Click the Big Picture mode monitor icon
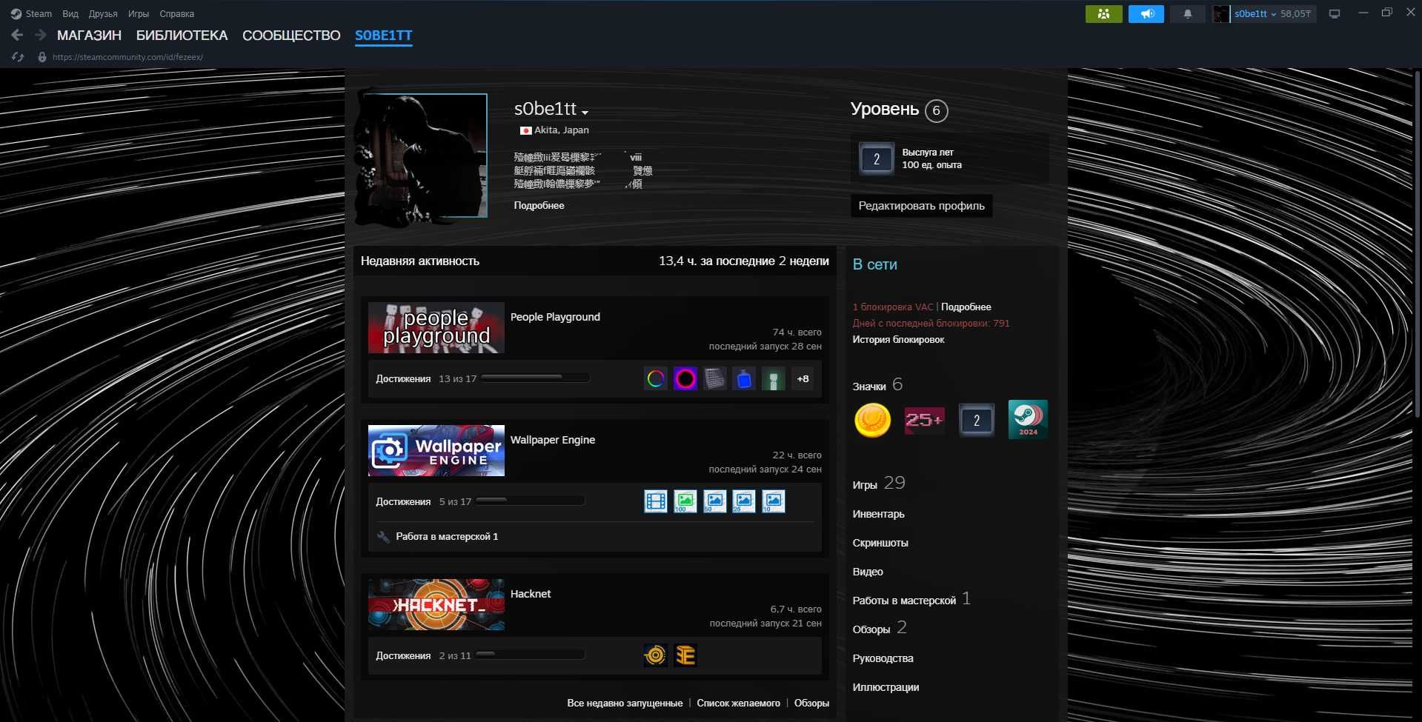Image resolution: width=1422 pixels, height=722 pixels. pos(1335,13)
